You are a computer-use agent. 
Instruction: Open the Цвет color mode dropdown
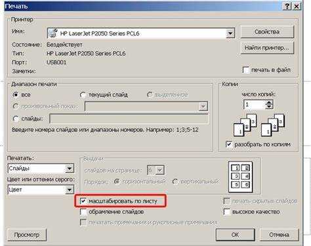pyautogui.click(x=70, y=190)
